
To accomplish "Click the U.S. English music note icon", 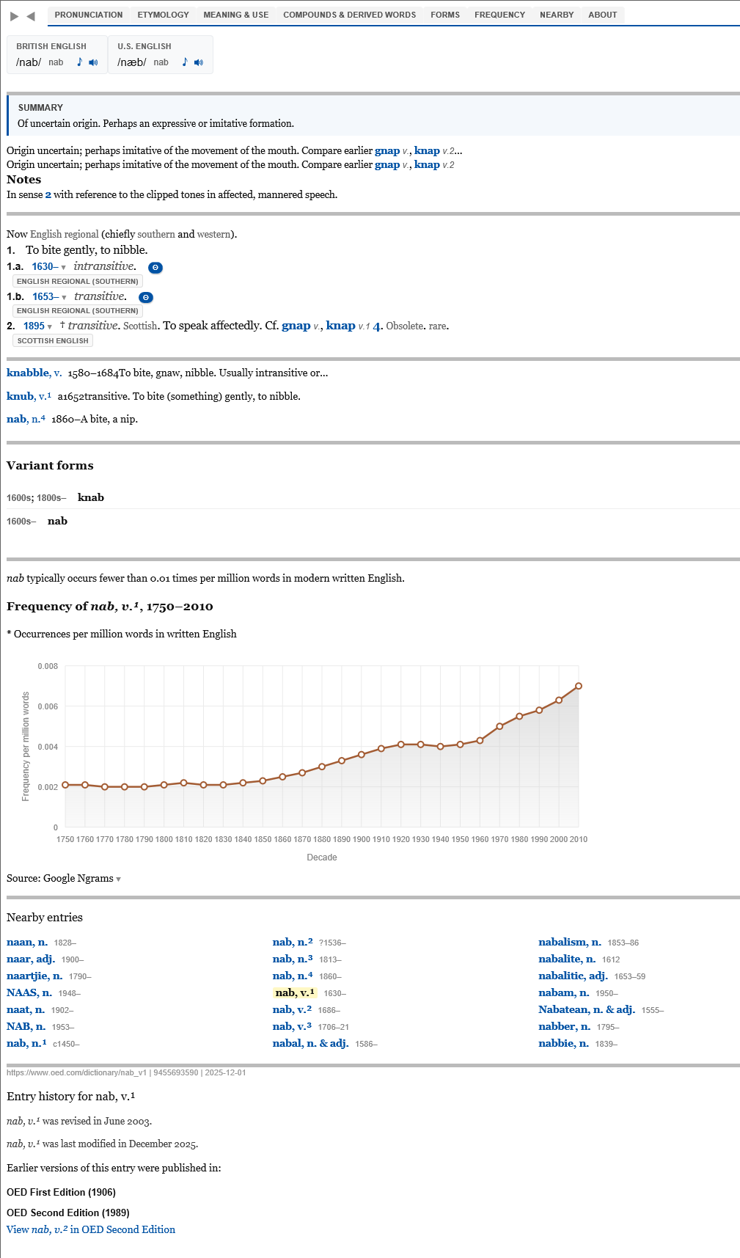I will coord(185,62).
